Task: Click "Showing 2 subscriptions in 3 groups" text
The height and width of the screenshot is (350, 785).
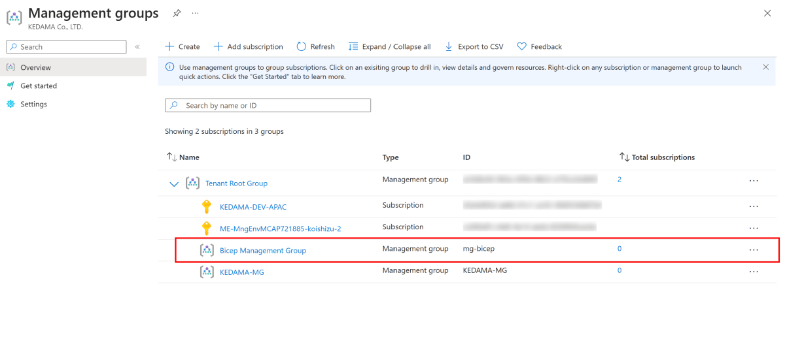Action: [x=224, y=131]
